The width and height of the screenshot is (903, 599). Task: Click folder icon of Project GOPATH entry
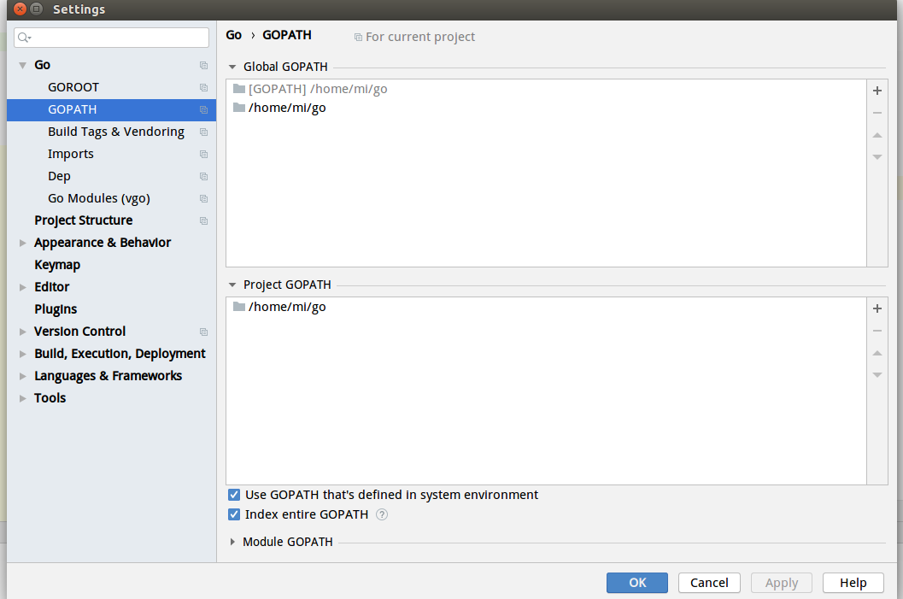coord(239,307)
